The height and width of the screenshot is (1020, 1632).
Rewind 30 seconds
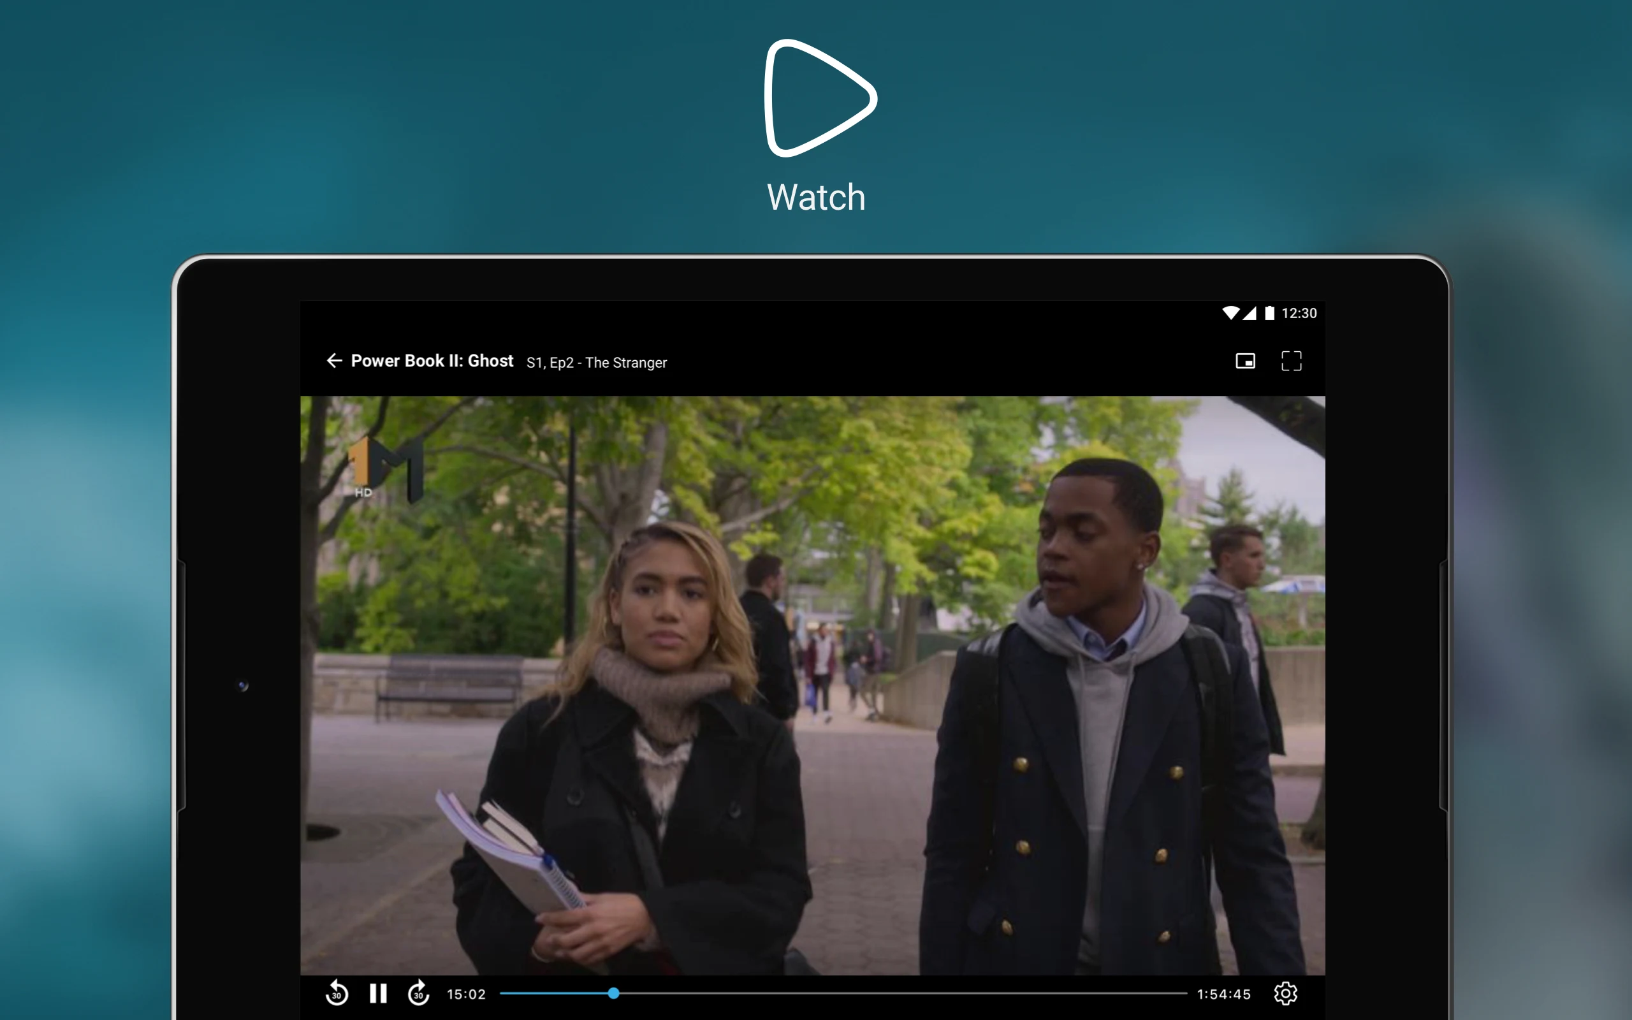tap(337, 993)
